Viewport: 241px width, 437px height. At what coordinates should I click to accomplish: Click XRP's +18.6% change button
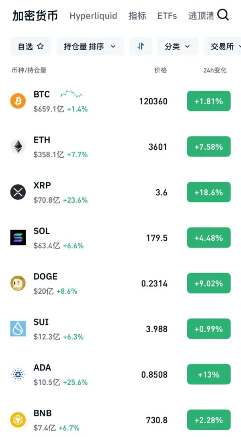pos(208,192)
